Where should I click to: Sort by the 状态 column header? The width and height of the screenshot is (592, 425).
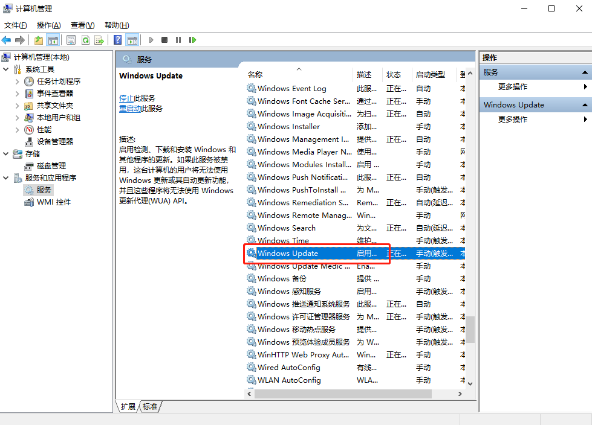pyautogui.click(x=397, y=75)
